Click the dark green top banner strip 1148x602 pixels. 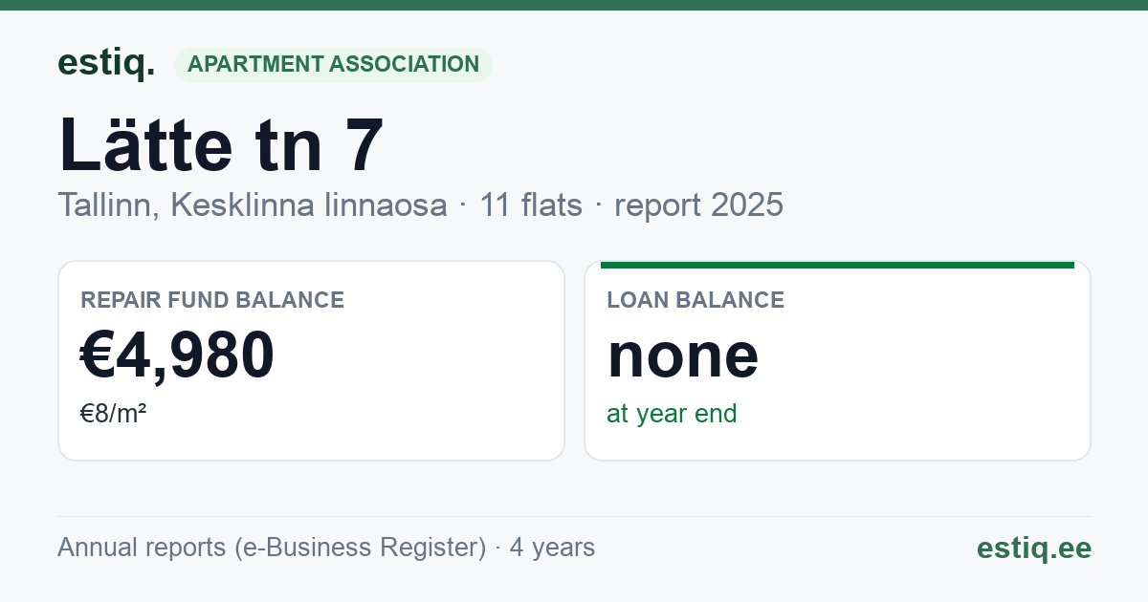pos(574,5)
